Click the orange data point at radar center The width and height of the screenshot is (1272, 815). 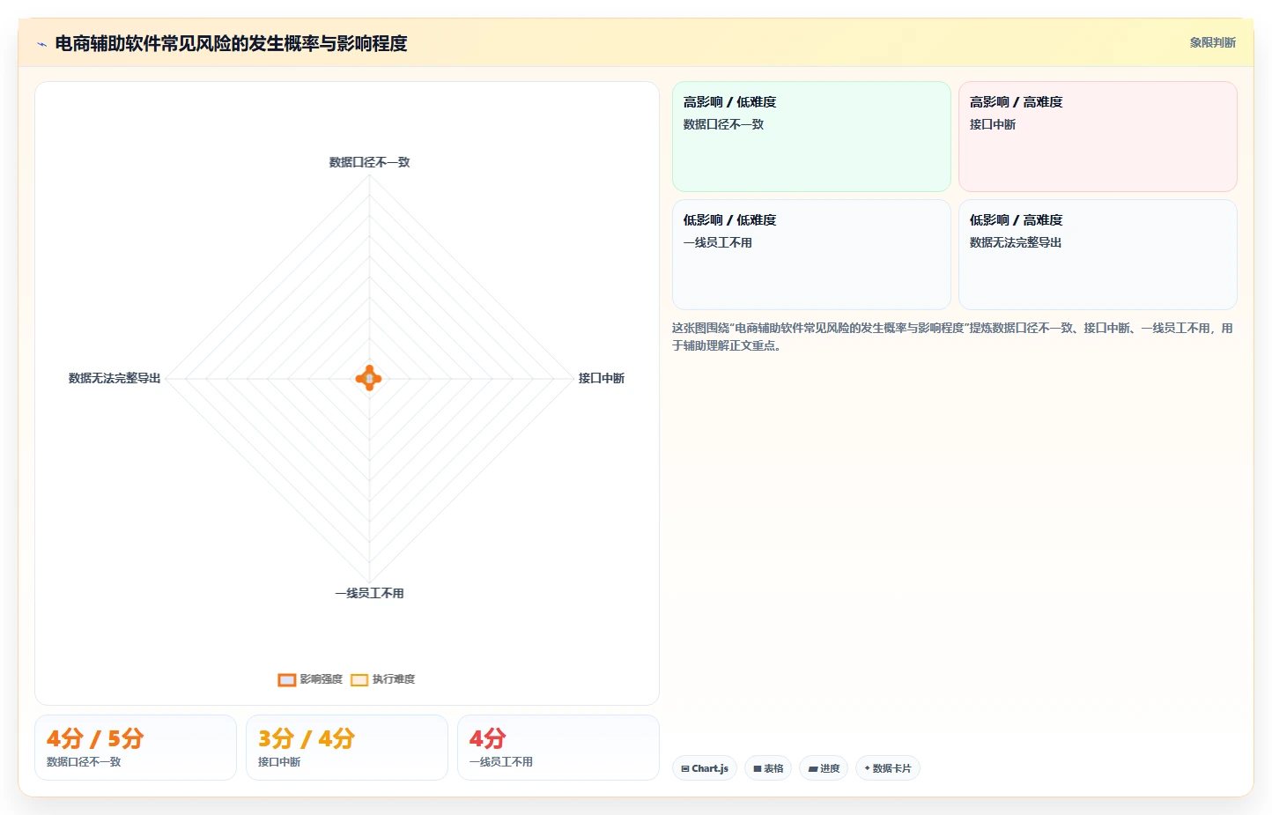[369, 378]
